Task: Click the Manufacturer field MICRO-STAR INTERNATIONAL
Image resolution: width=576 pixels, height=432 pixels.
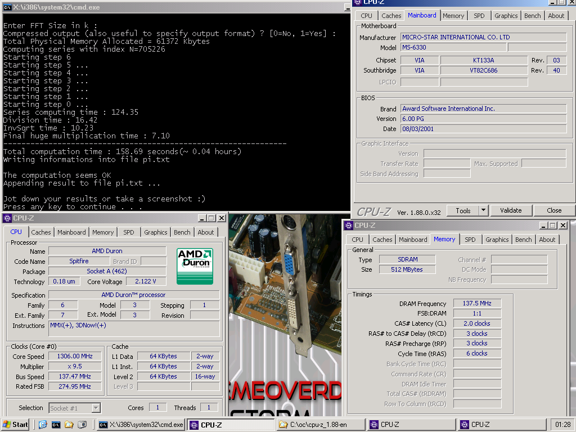Action: click(x=483, y=37)
